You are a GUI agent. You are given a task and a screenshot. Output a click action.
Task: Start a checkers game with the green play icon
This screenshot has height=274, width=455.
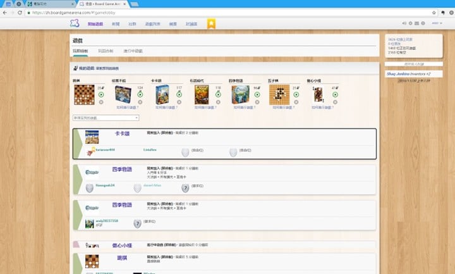pos(101,94)
